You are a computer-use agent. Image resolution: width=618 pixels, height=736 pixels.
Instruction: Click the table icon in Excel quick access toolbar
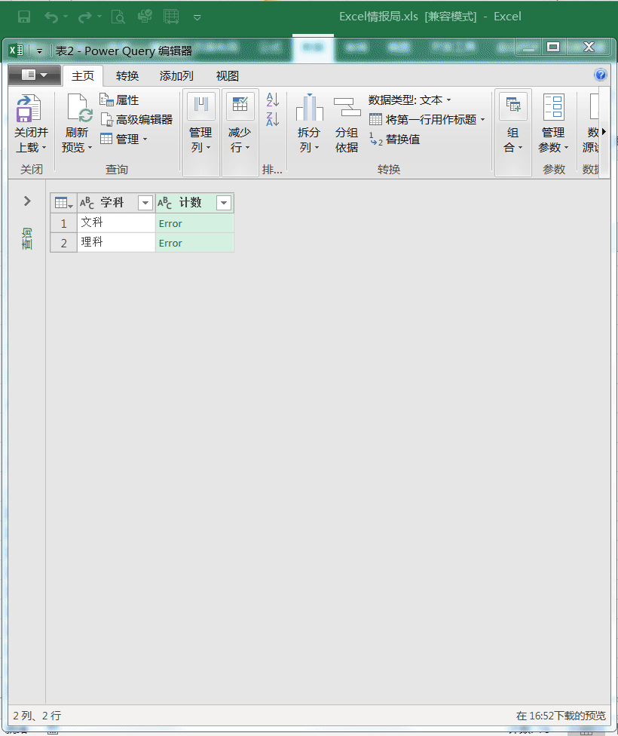click(171, 17)
